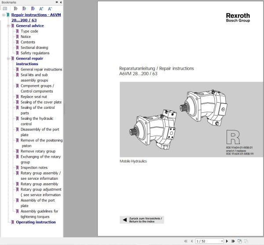Click the grayed next view icon

[246, 241]
